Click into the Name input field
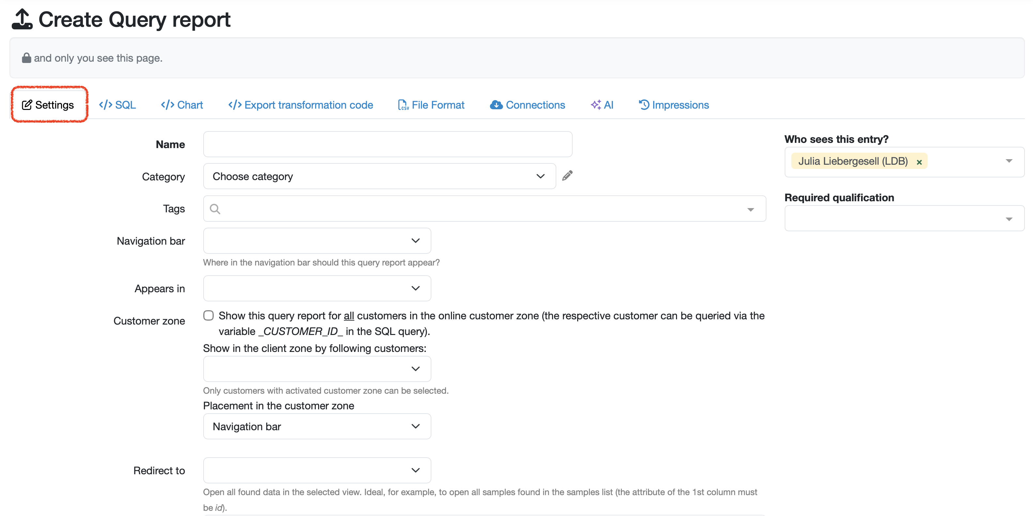 coord(387,144)
